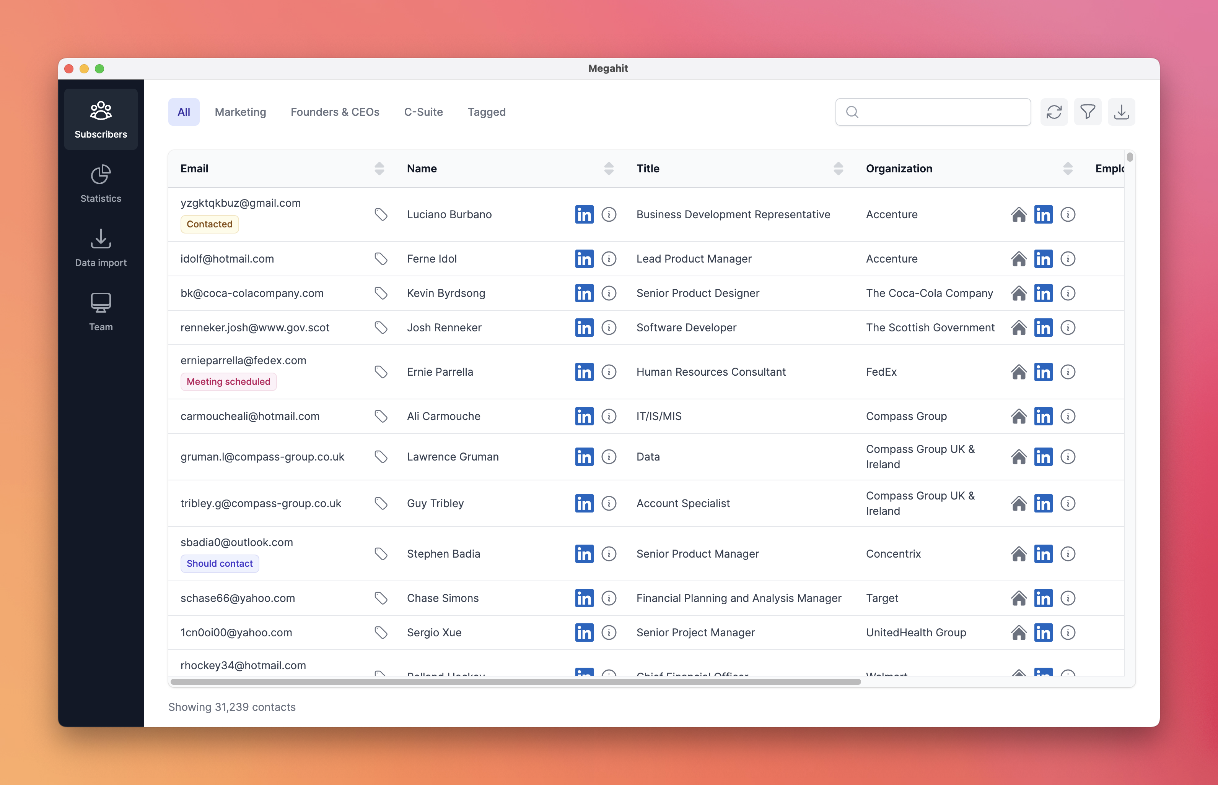This screenshot has width=1218, height=785.
Task: Open FedEx organization homepage icon
Action: (x=1019, y=372)
